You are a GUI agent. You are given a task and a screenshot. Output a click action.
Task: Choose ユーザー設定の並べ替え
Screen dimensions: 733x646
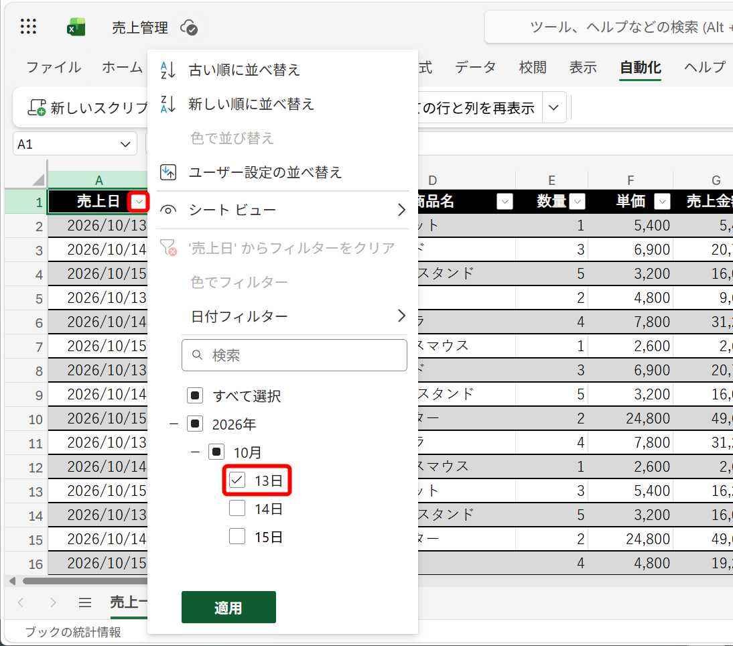282,172
